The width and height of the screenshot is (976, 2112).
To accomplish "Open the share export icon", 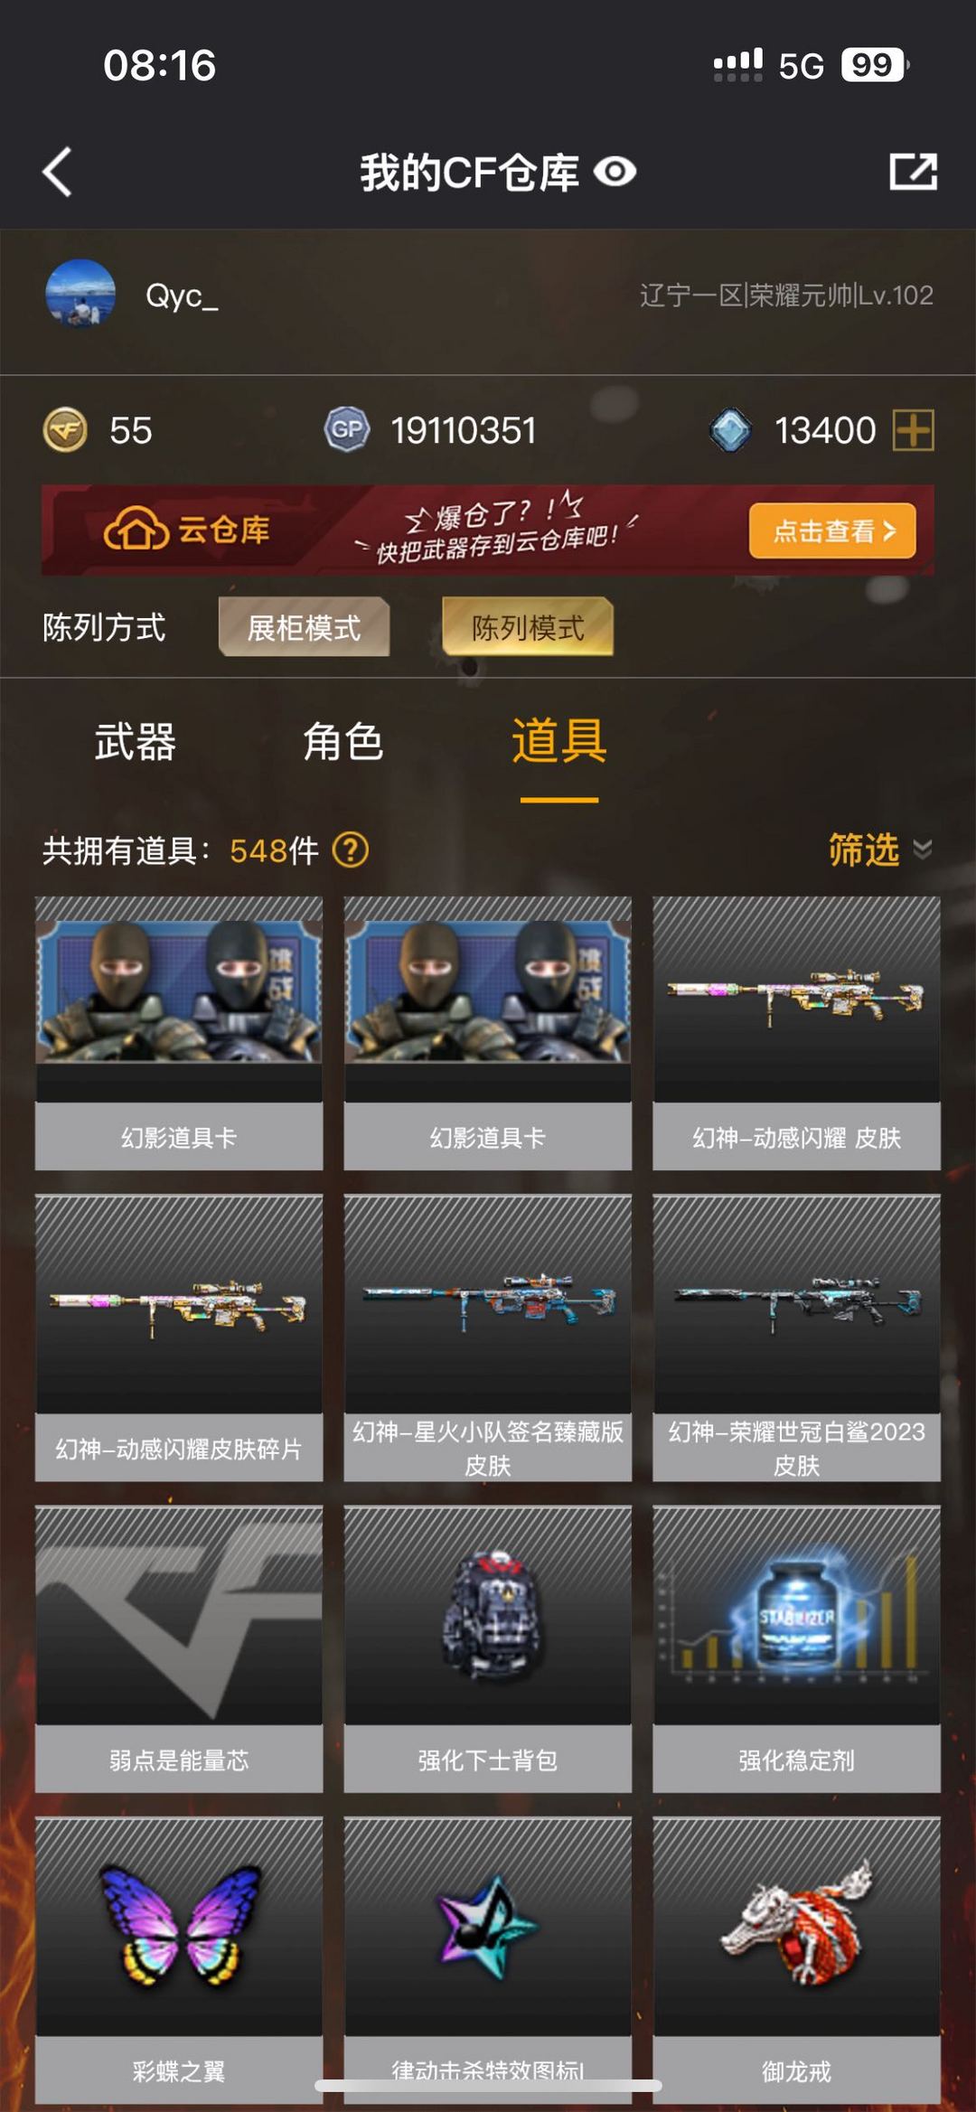I will (x=913, y=172).
